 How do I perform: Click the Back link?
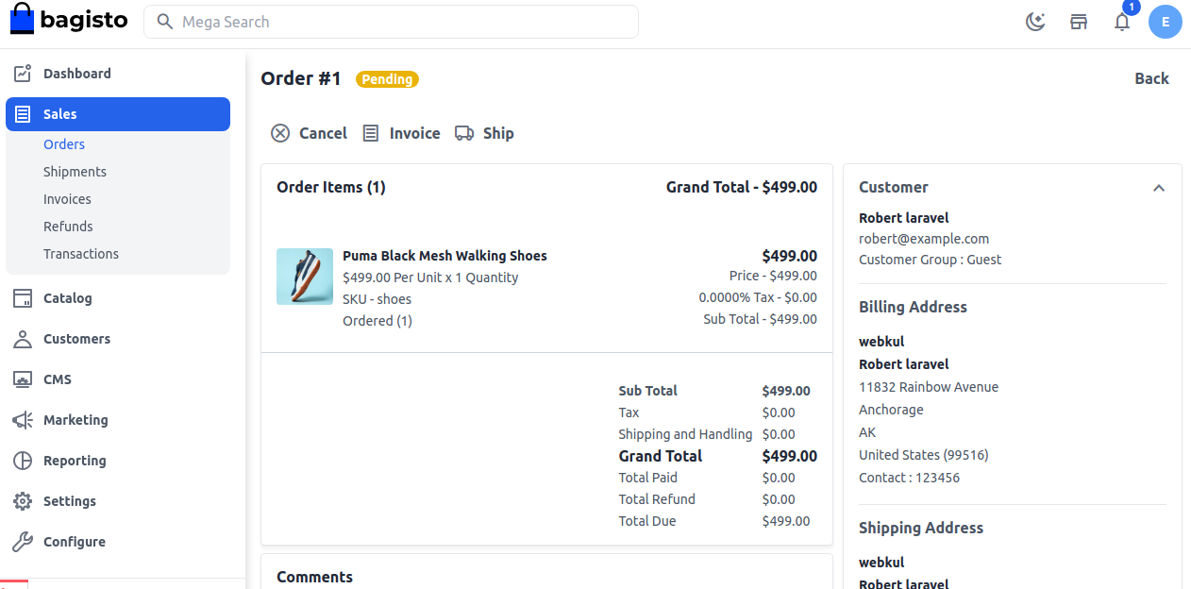tap(1151, 78)
